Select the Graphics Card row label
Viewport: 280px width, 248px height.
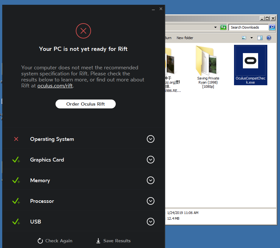tap(47, 160)
